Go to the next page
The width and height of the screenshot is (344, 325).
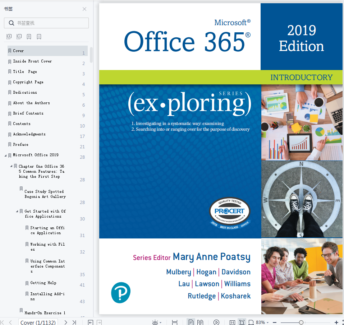click(65, 322)
